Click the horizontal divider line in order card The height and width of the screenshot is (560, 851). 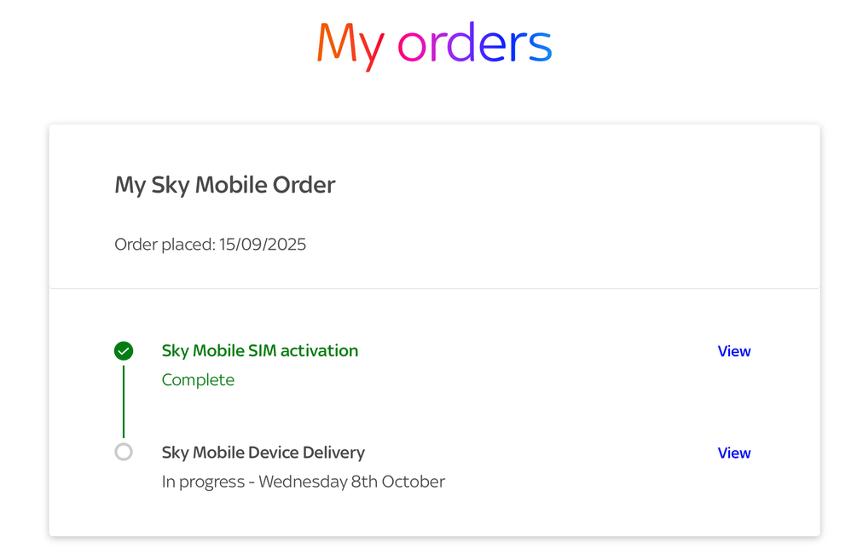tap(434, 288)
